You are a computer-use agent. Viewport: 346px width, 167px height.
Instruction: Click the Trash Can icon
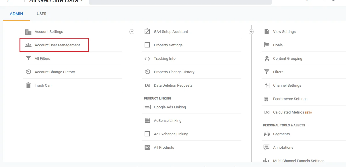tap(28, 85)
